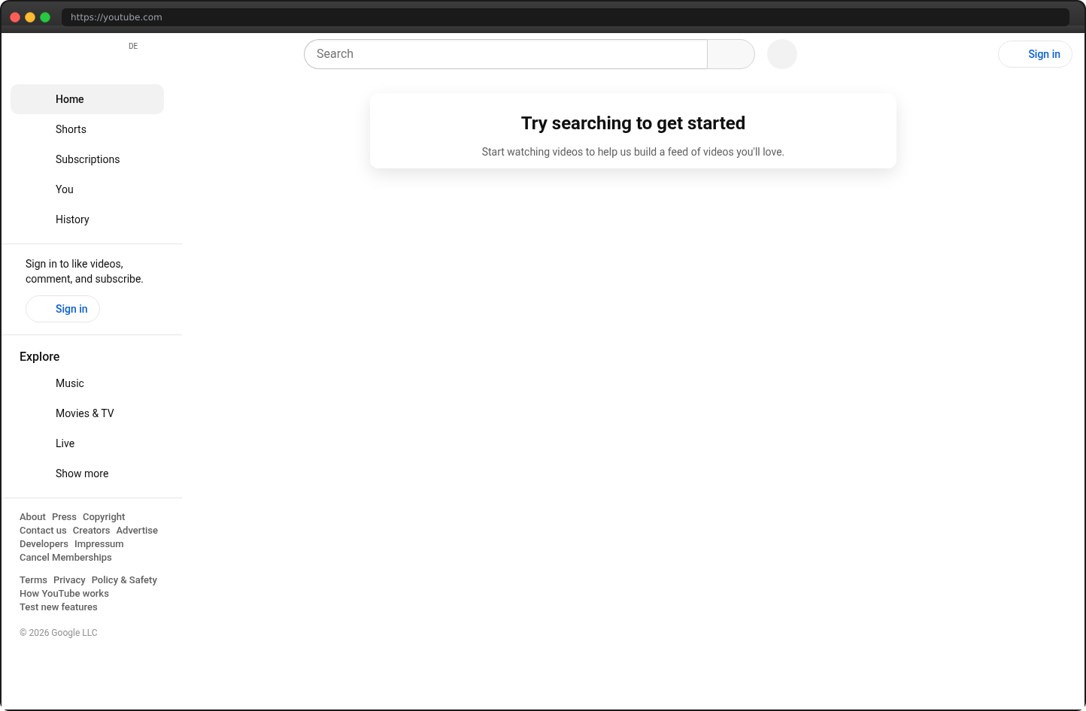Sign in from the sidebar prompt
Screen dimensions: 1086x711
point(62,308)
